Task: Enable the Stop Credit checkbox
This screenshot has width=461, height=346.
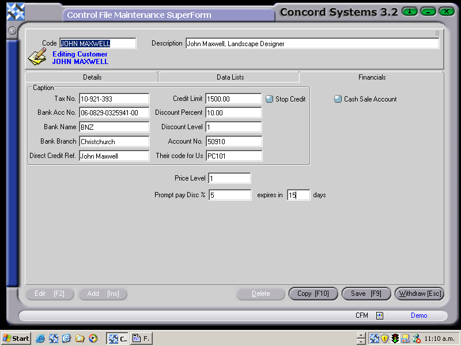Action: pos(269,99)
